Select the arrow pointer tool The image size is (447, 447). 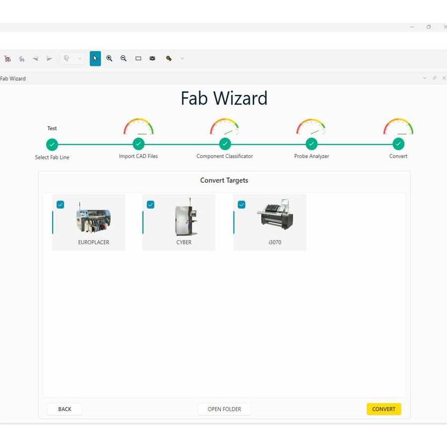pos(95,59)
